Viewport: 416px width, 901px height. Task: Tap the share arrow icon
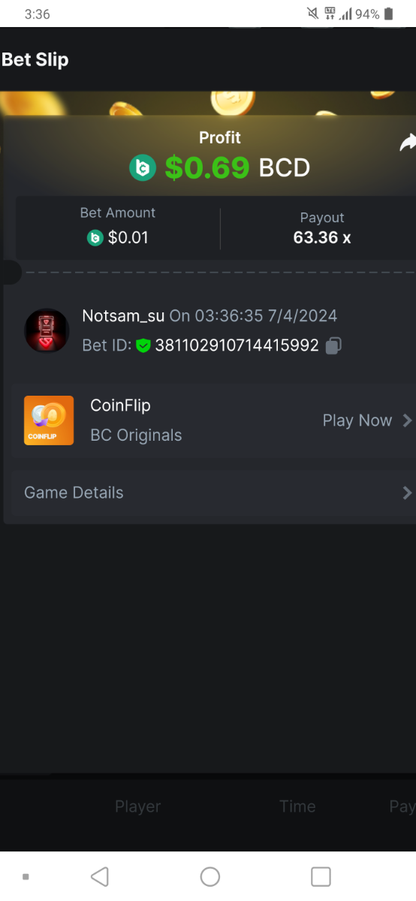408,143
